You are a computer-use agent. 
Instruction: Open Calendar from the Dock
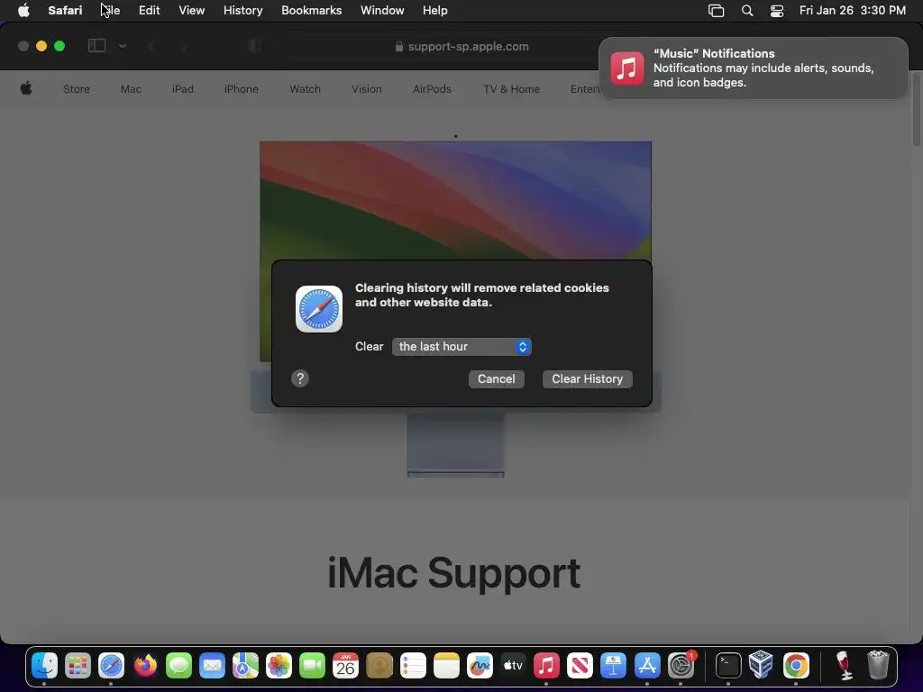pyautogui.click(x=345, y=666)
